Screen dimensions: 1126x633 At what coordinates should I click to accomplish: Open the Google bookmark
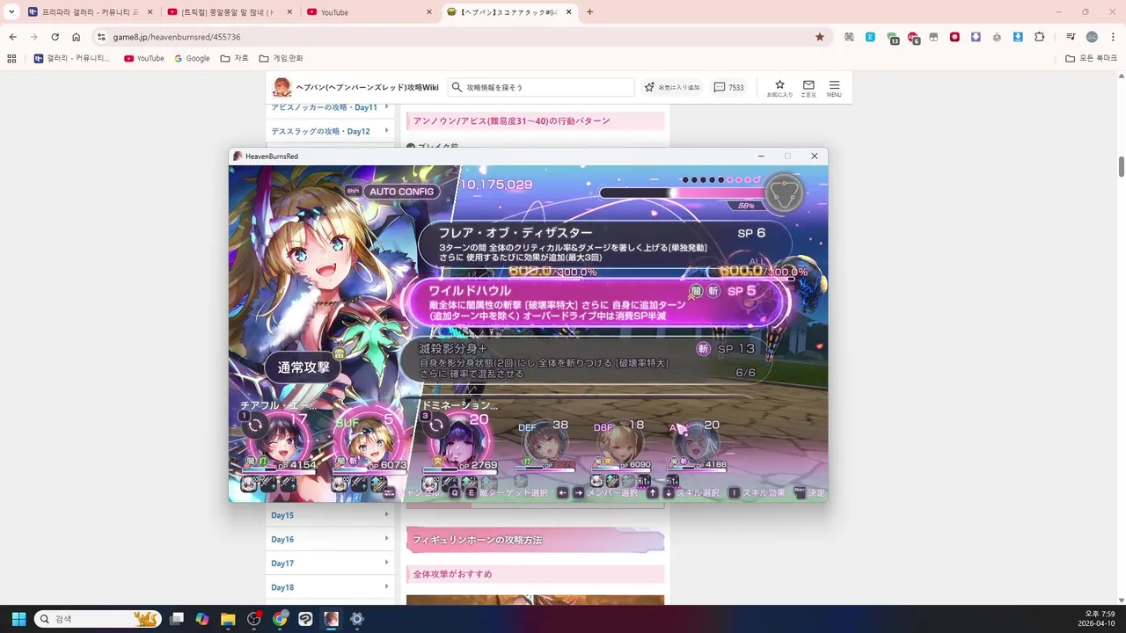(x=192, y=58)
